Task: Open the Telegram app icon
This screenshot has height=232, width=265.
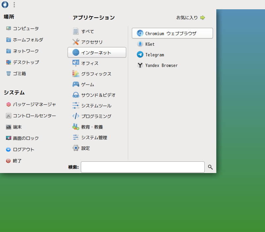Action: pos(140,55)
